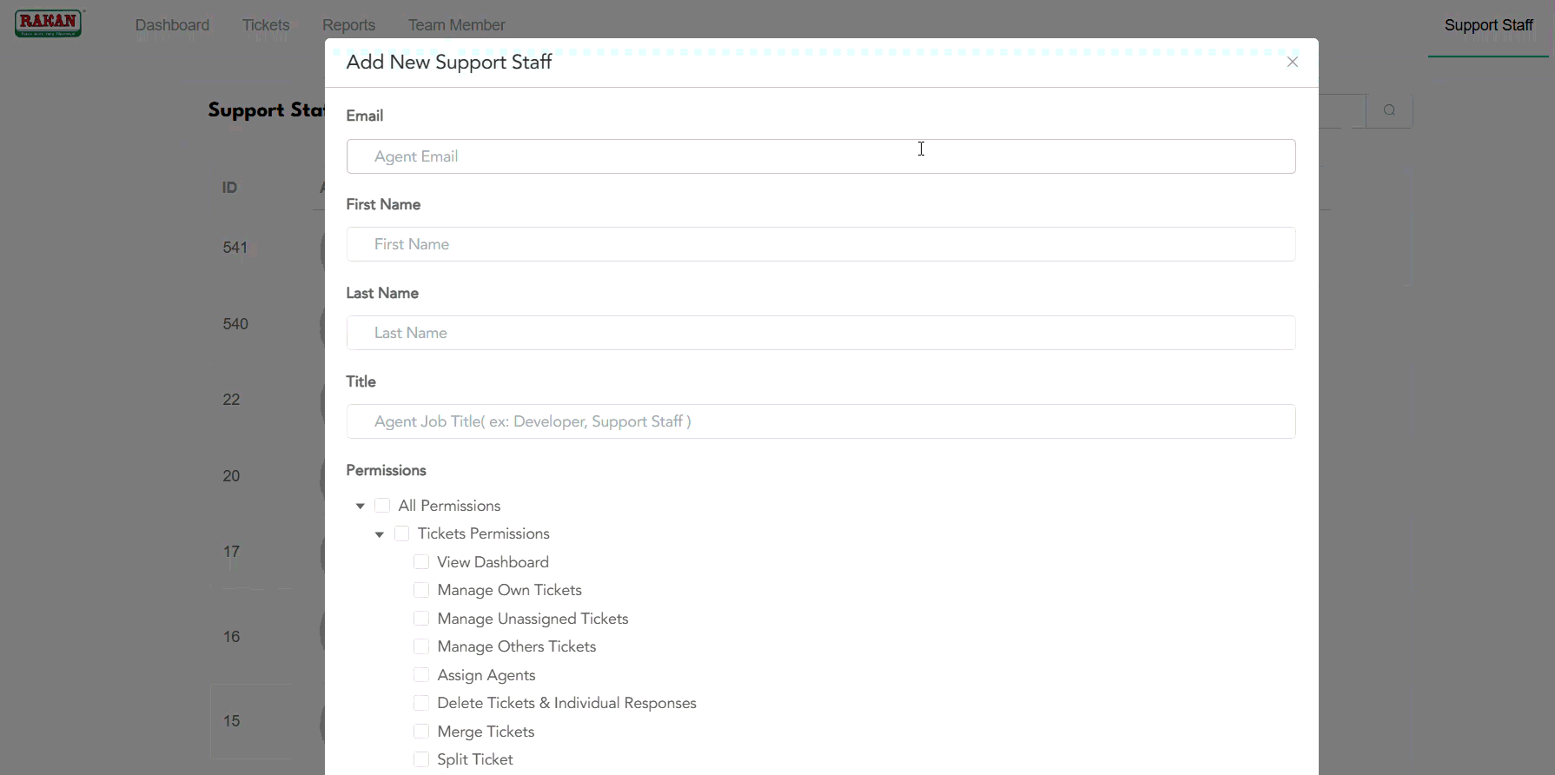Open the Dashboard menu item
The height and width of the screenshot is (775, 1555).
pyautogui.click(x=172, y=25)
